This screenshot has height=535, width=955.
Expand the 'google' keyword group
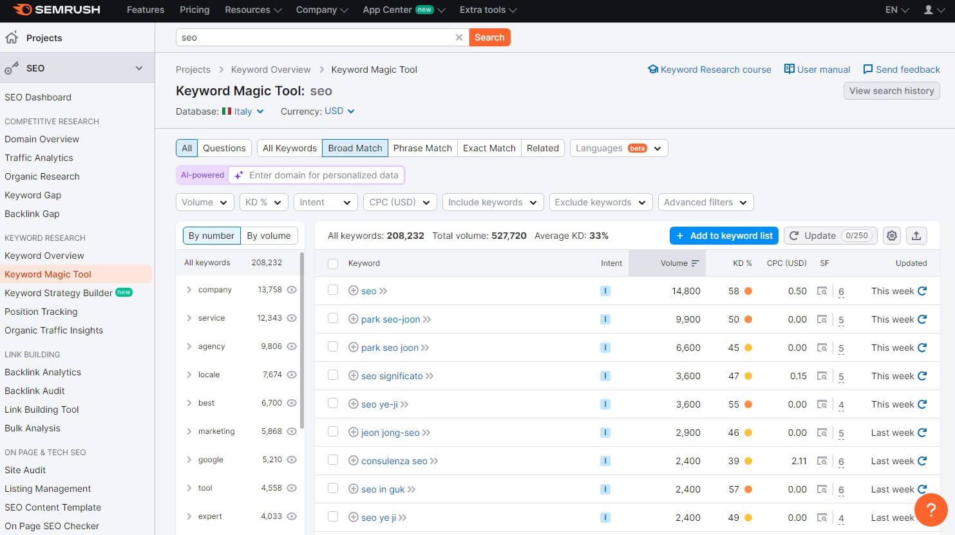(189, 460)
